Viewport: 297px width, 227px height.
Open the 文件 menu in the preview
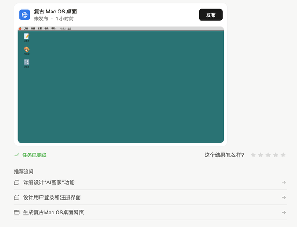pyautogui.click(x=26, y=29)
